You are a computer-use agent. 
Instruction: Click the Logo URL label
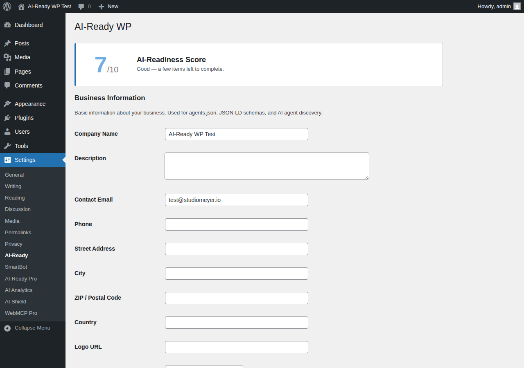click(x=88, y=347)
